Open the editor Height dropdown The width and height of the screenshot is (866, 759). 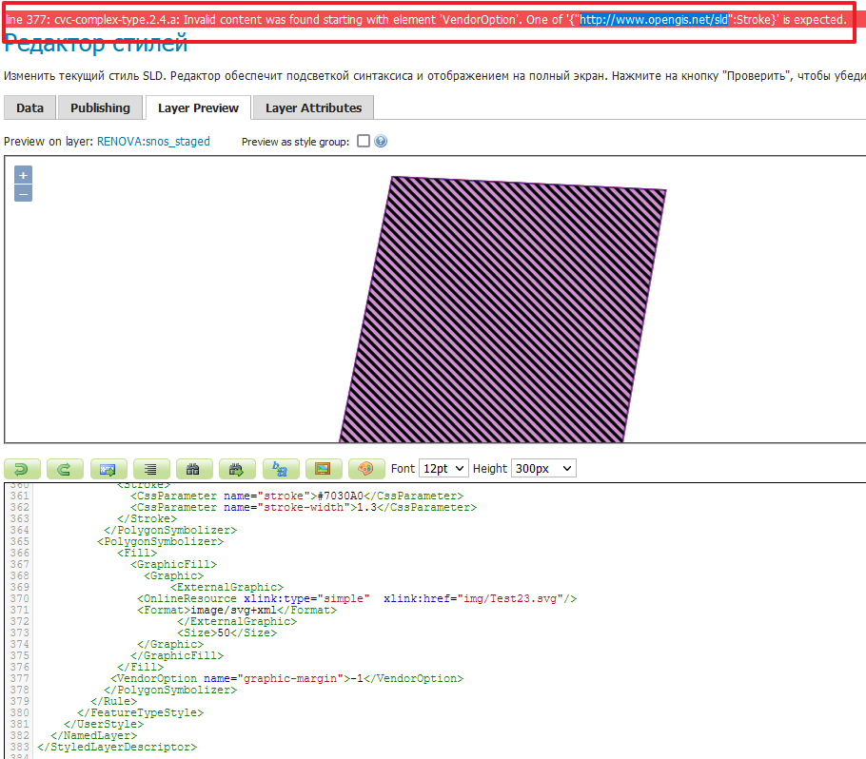click(x=543, y=469)
